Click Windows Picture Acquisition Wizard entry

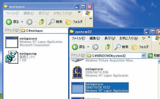109,60
